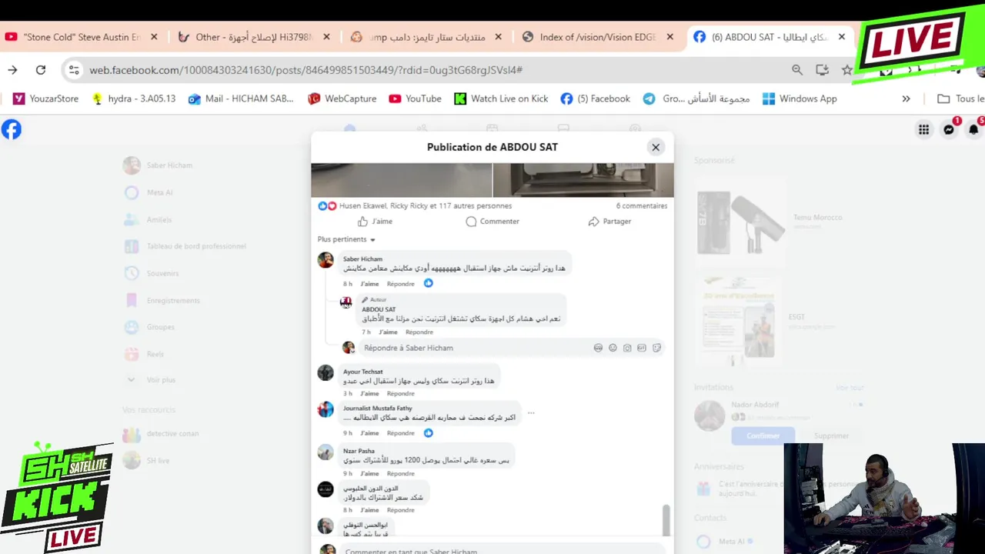Click the J'aime thumbs-up button on the post
Screen dimensions: 985x554
pos(376,222)
